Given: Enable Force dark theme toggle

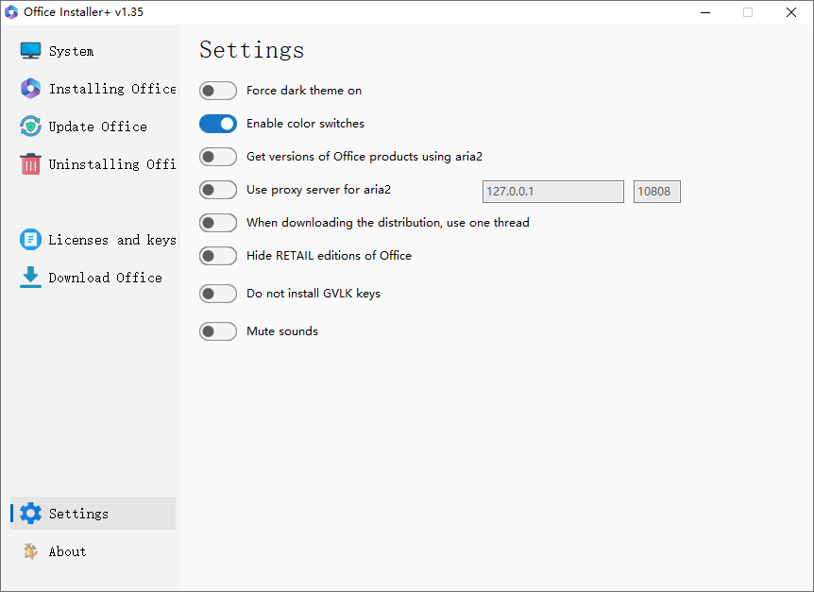Looking at the screenshot, I should coord(218,91).
